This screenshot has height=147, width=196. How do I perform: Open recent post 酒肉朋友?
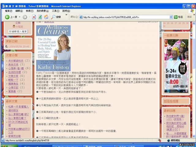[13, 111]
